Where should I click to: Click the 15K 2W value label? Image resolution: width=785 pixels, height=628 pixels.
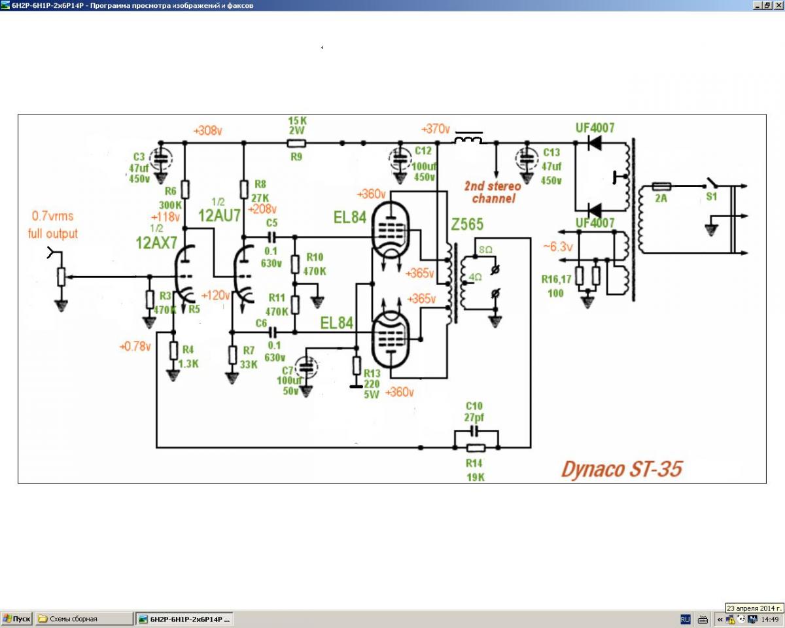pyautogui.click(x=296, y=126)
